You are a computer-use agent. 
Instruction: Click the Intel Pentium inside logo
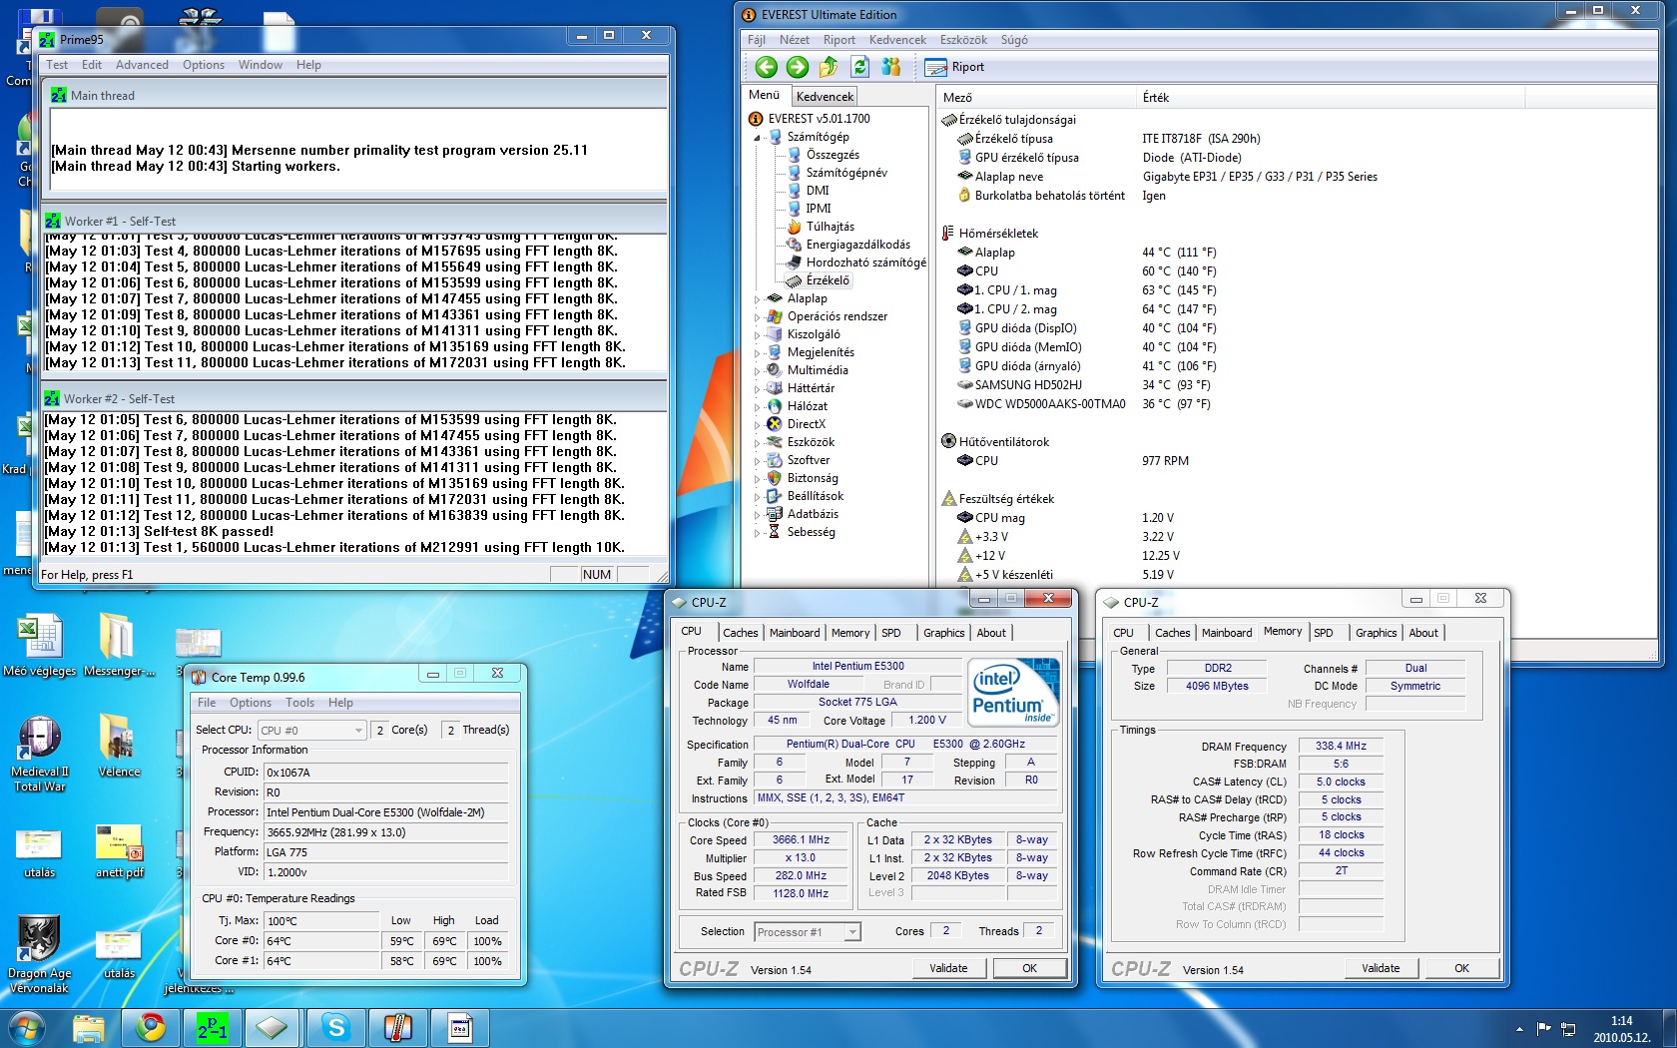pos(1013,692)
